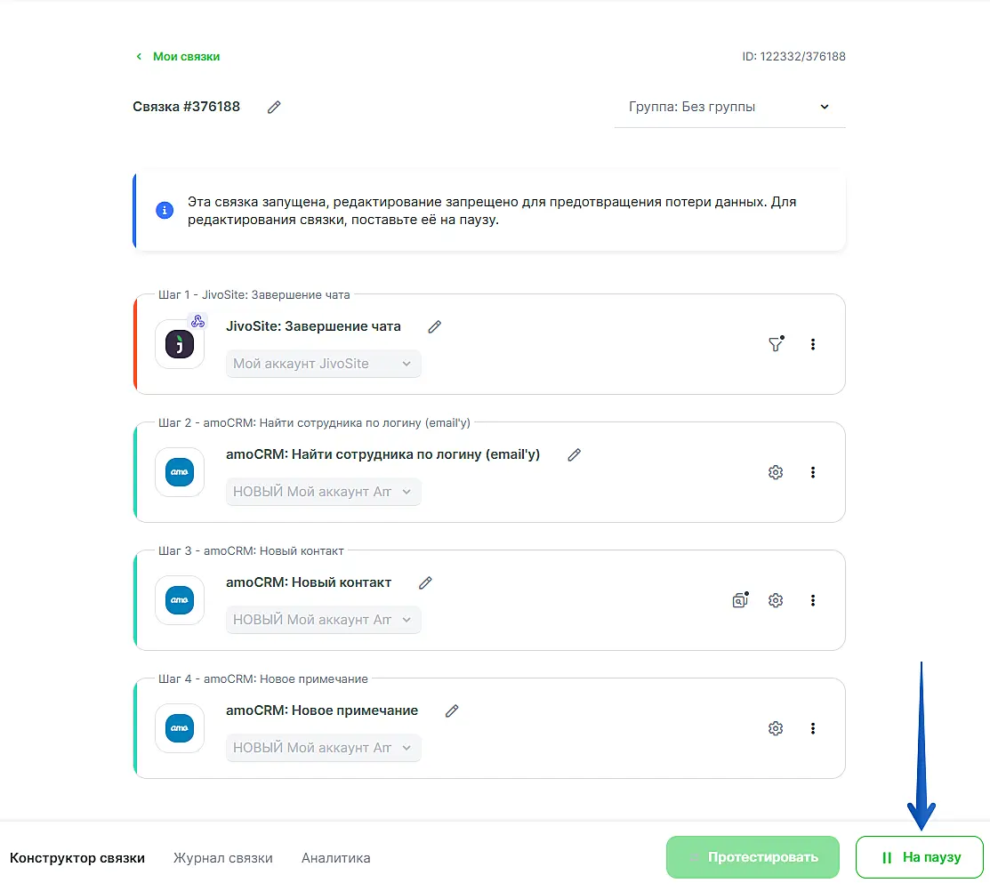Open three-dot menu of Новое примечание step
The height and width of the screenshot is (891, 990).
point(813,728)
